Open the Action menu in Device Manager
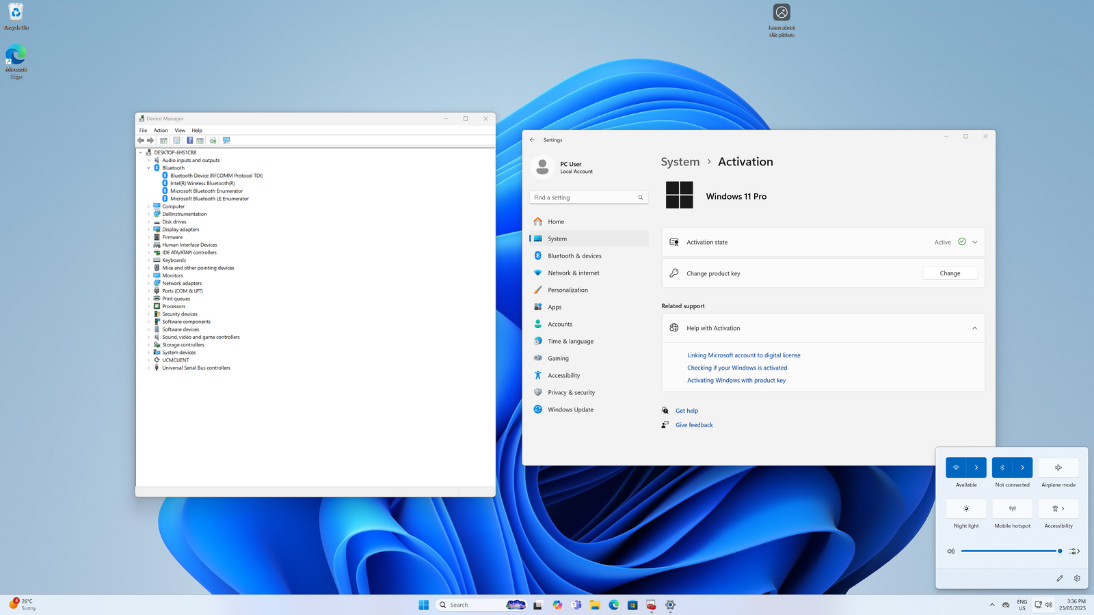The width and height of the screenshot is (1094, 615). pos(161,131)
